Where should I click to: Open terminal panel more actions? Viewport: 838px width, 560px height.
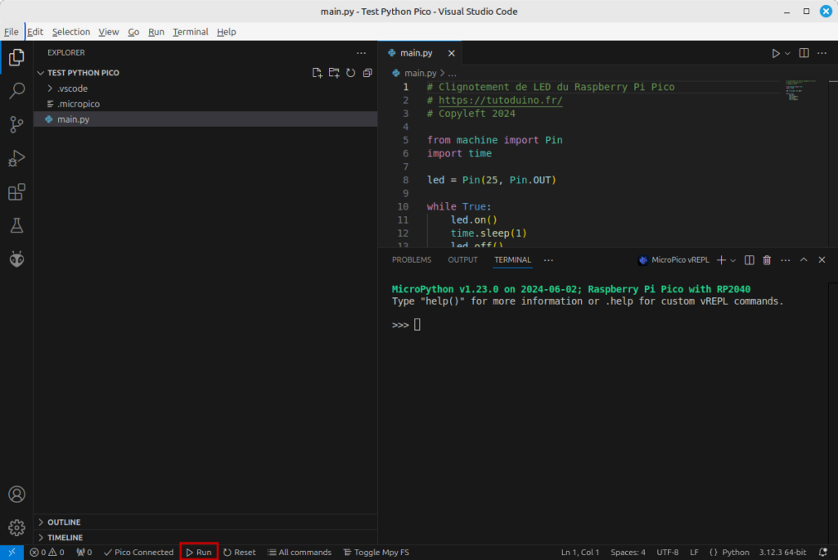785,260
